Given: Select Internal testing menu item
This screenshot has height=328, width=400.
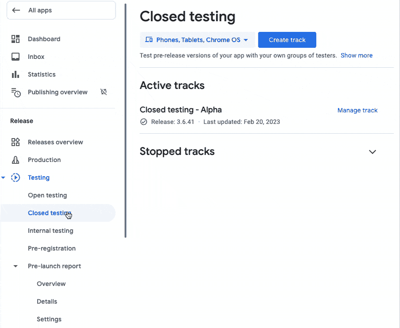Looking at the screenshot, I should pyautogui.click(x=50, y=231).
